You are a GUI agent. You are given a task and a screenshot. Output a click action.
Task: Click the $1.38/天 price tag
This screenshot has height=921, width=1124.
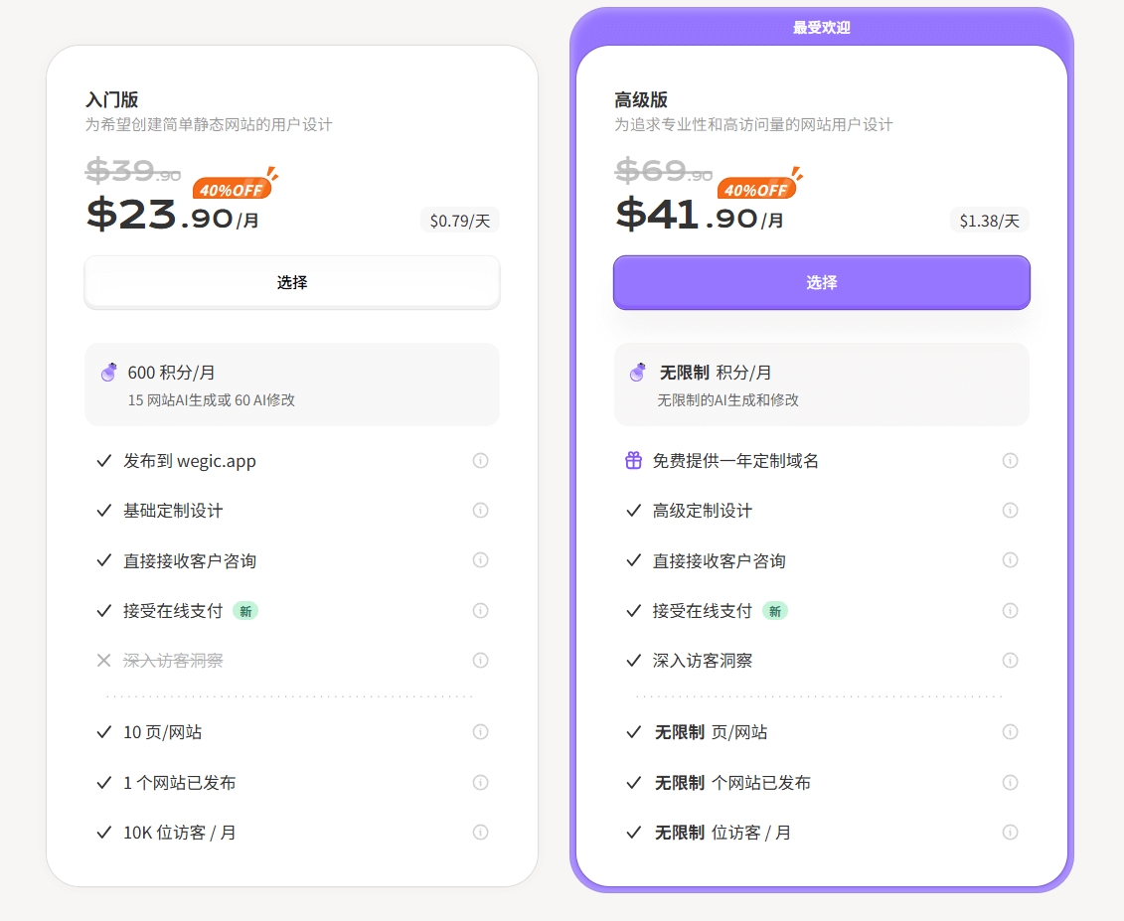point(989,222)
